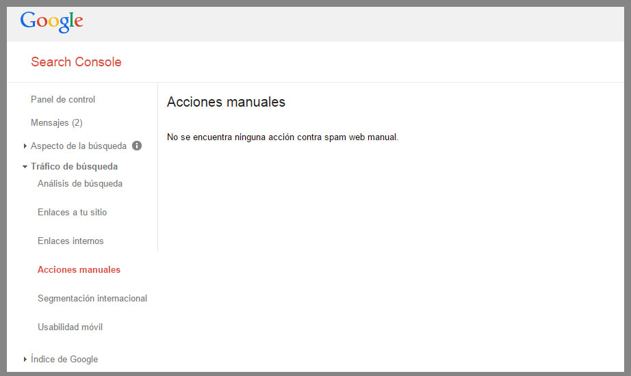Click the info icon beside Aspecto de la búsqueda
The height and width of the screenshot is (376, 631).
pos(137,146)
